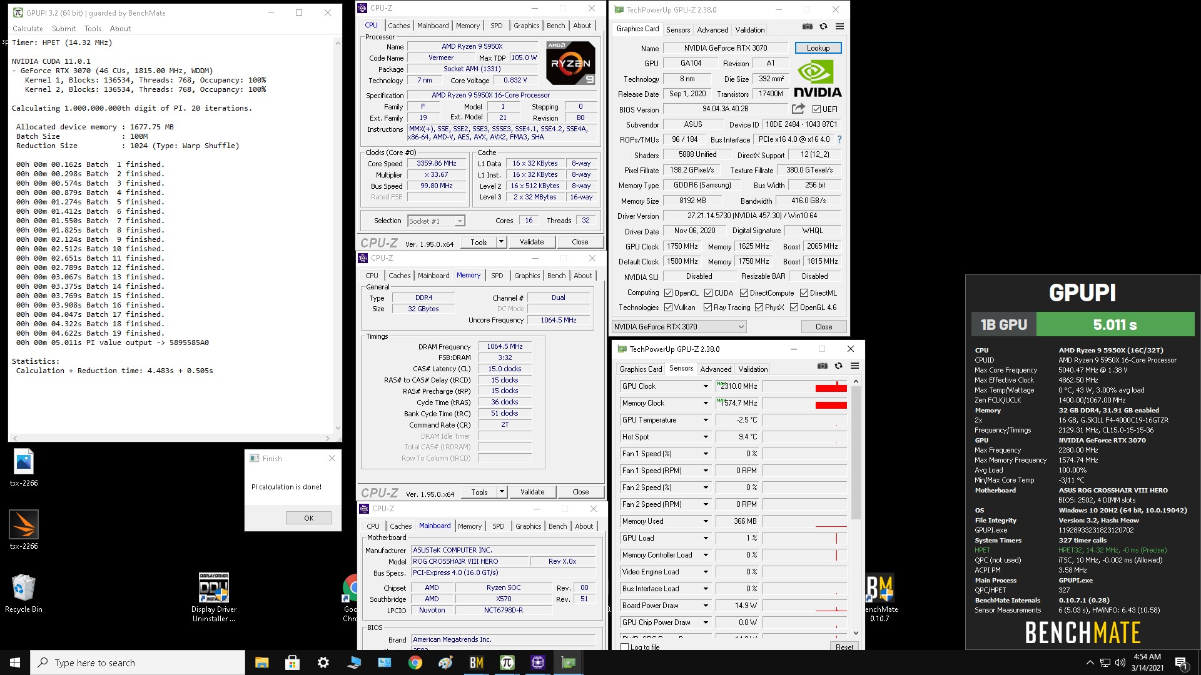
Task: Open the tsx-2266 image file on desktop
Action: [x=24, y=467]
